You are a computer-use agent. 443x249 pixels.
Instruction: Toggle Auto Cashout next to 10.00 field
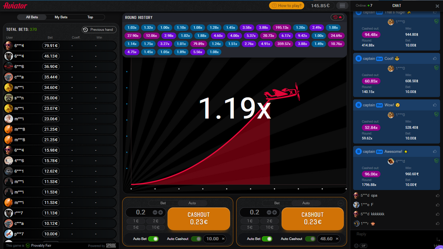[196, 239]
